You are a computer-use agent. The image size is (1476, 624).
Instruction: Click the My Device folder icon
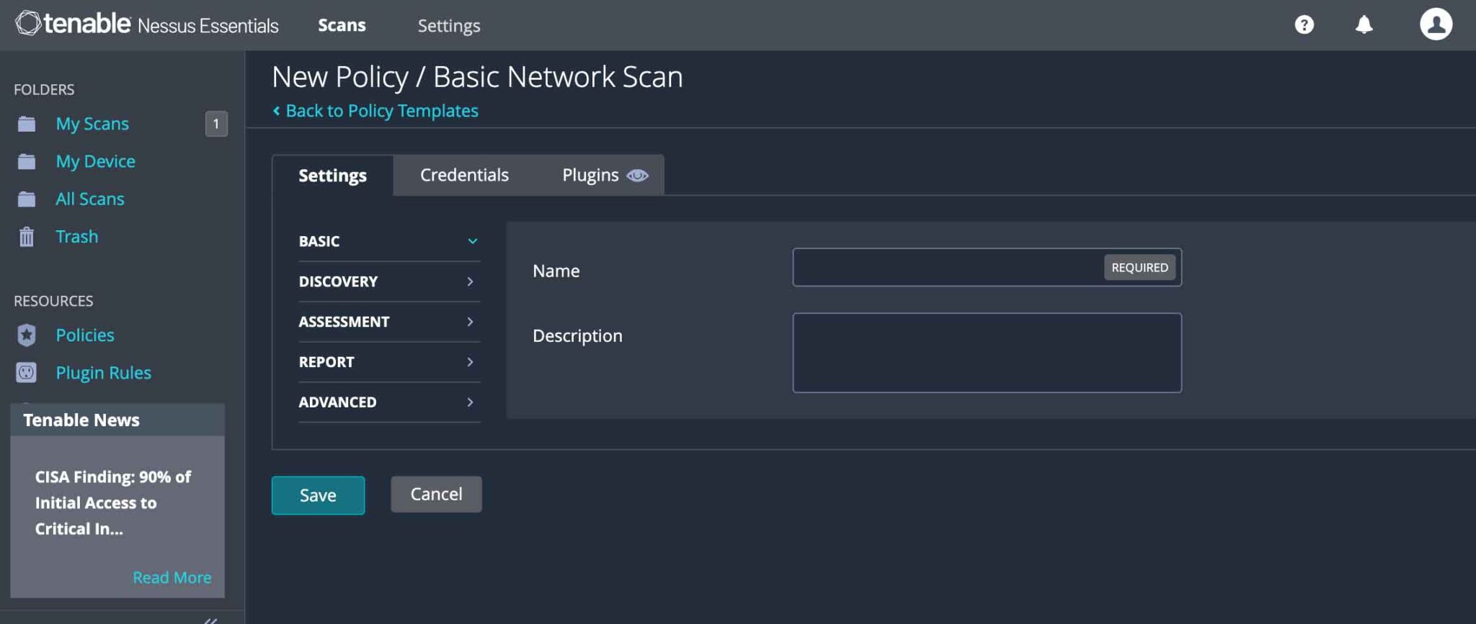click(27, 161)
